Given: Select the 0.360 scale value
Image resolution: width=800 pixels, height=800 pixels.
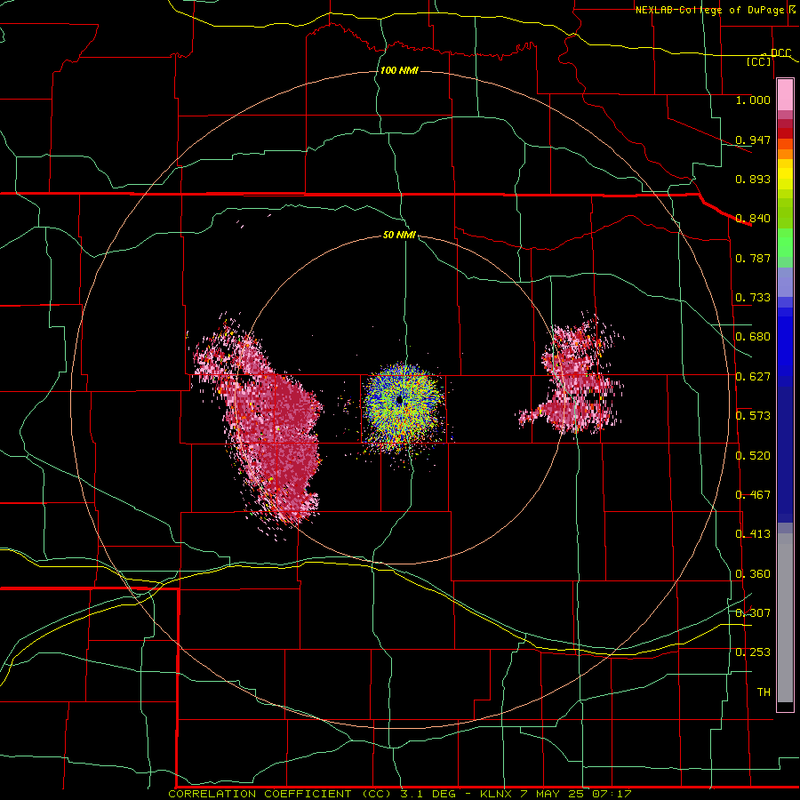Looking at the screenshot, I should point(753,574).
